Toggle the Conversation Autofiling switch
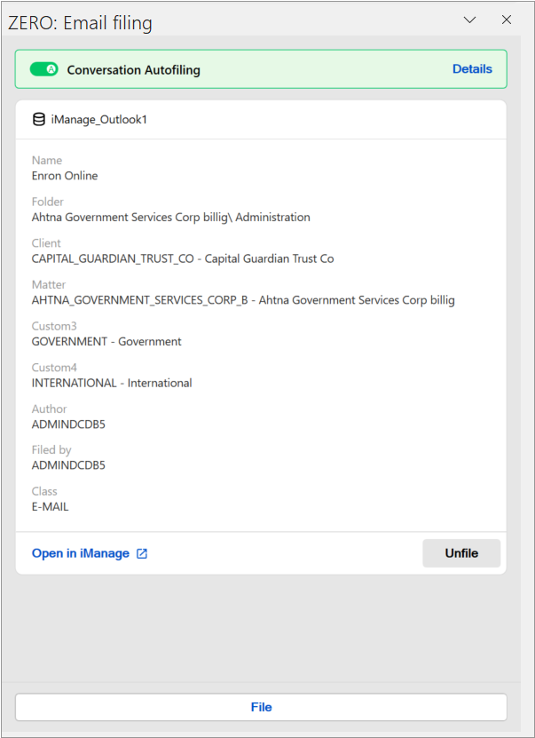The width and height of the screenshot is (535, 738). (43, 69)
